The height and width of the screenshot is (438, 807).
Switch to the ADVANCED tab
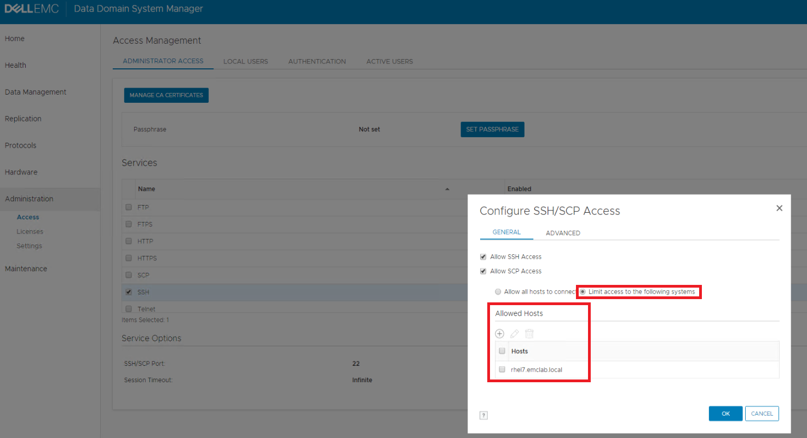(563, 232)
